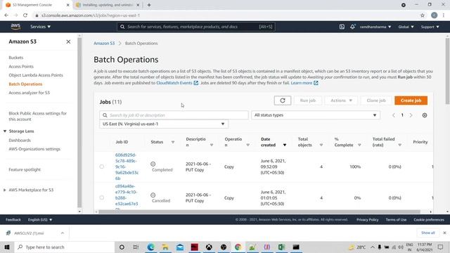450x253 pixels.
Task: Open Access analyzer for S3
Action: pyautogui.click(x=29, y=93)
